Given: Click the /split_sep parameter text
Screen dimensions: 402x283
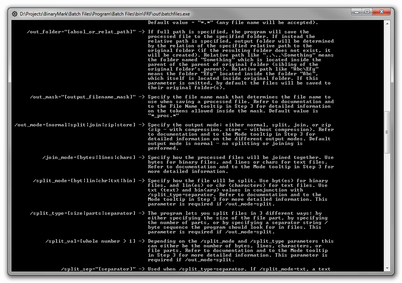Looking at the screenshot, I should (x=98, y=269).
